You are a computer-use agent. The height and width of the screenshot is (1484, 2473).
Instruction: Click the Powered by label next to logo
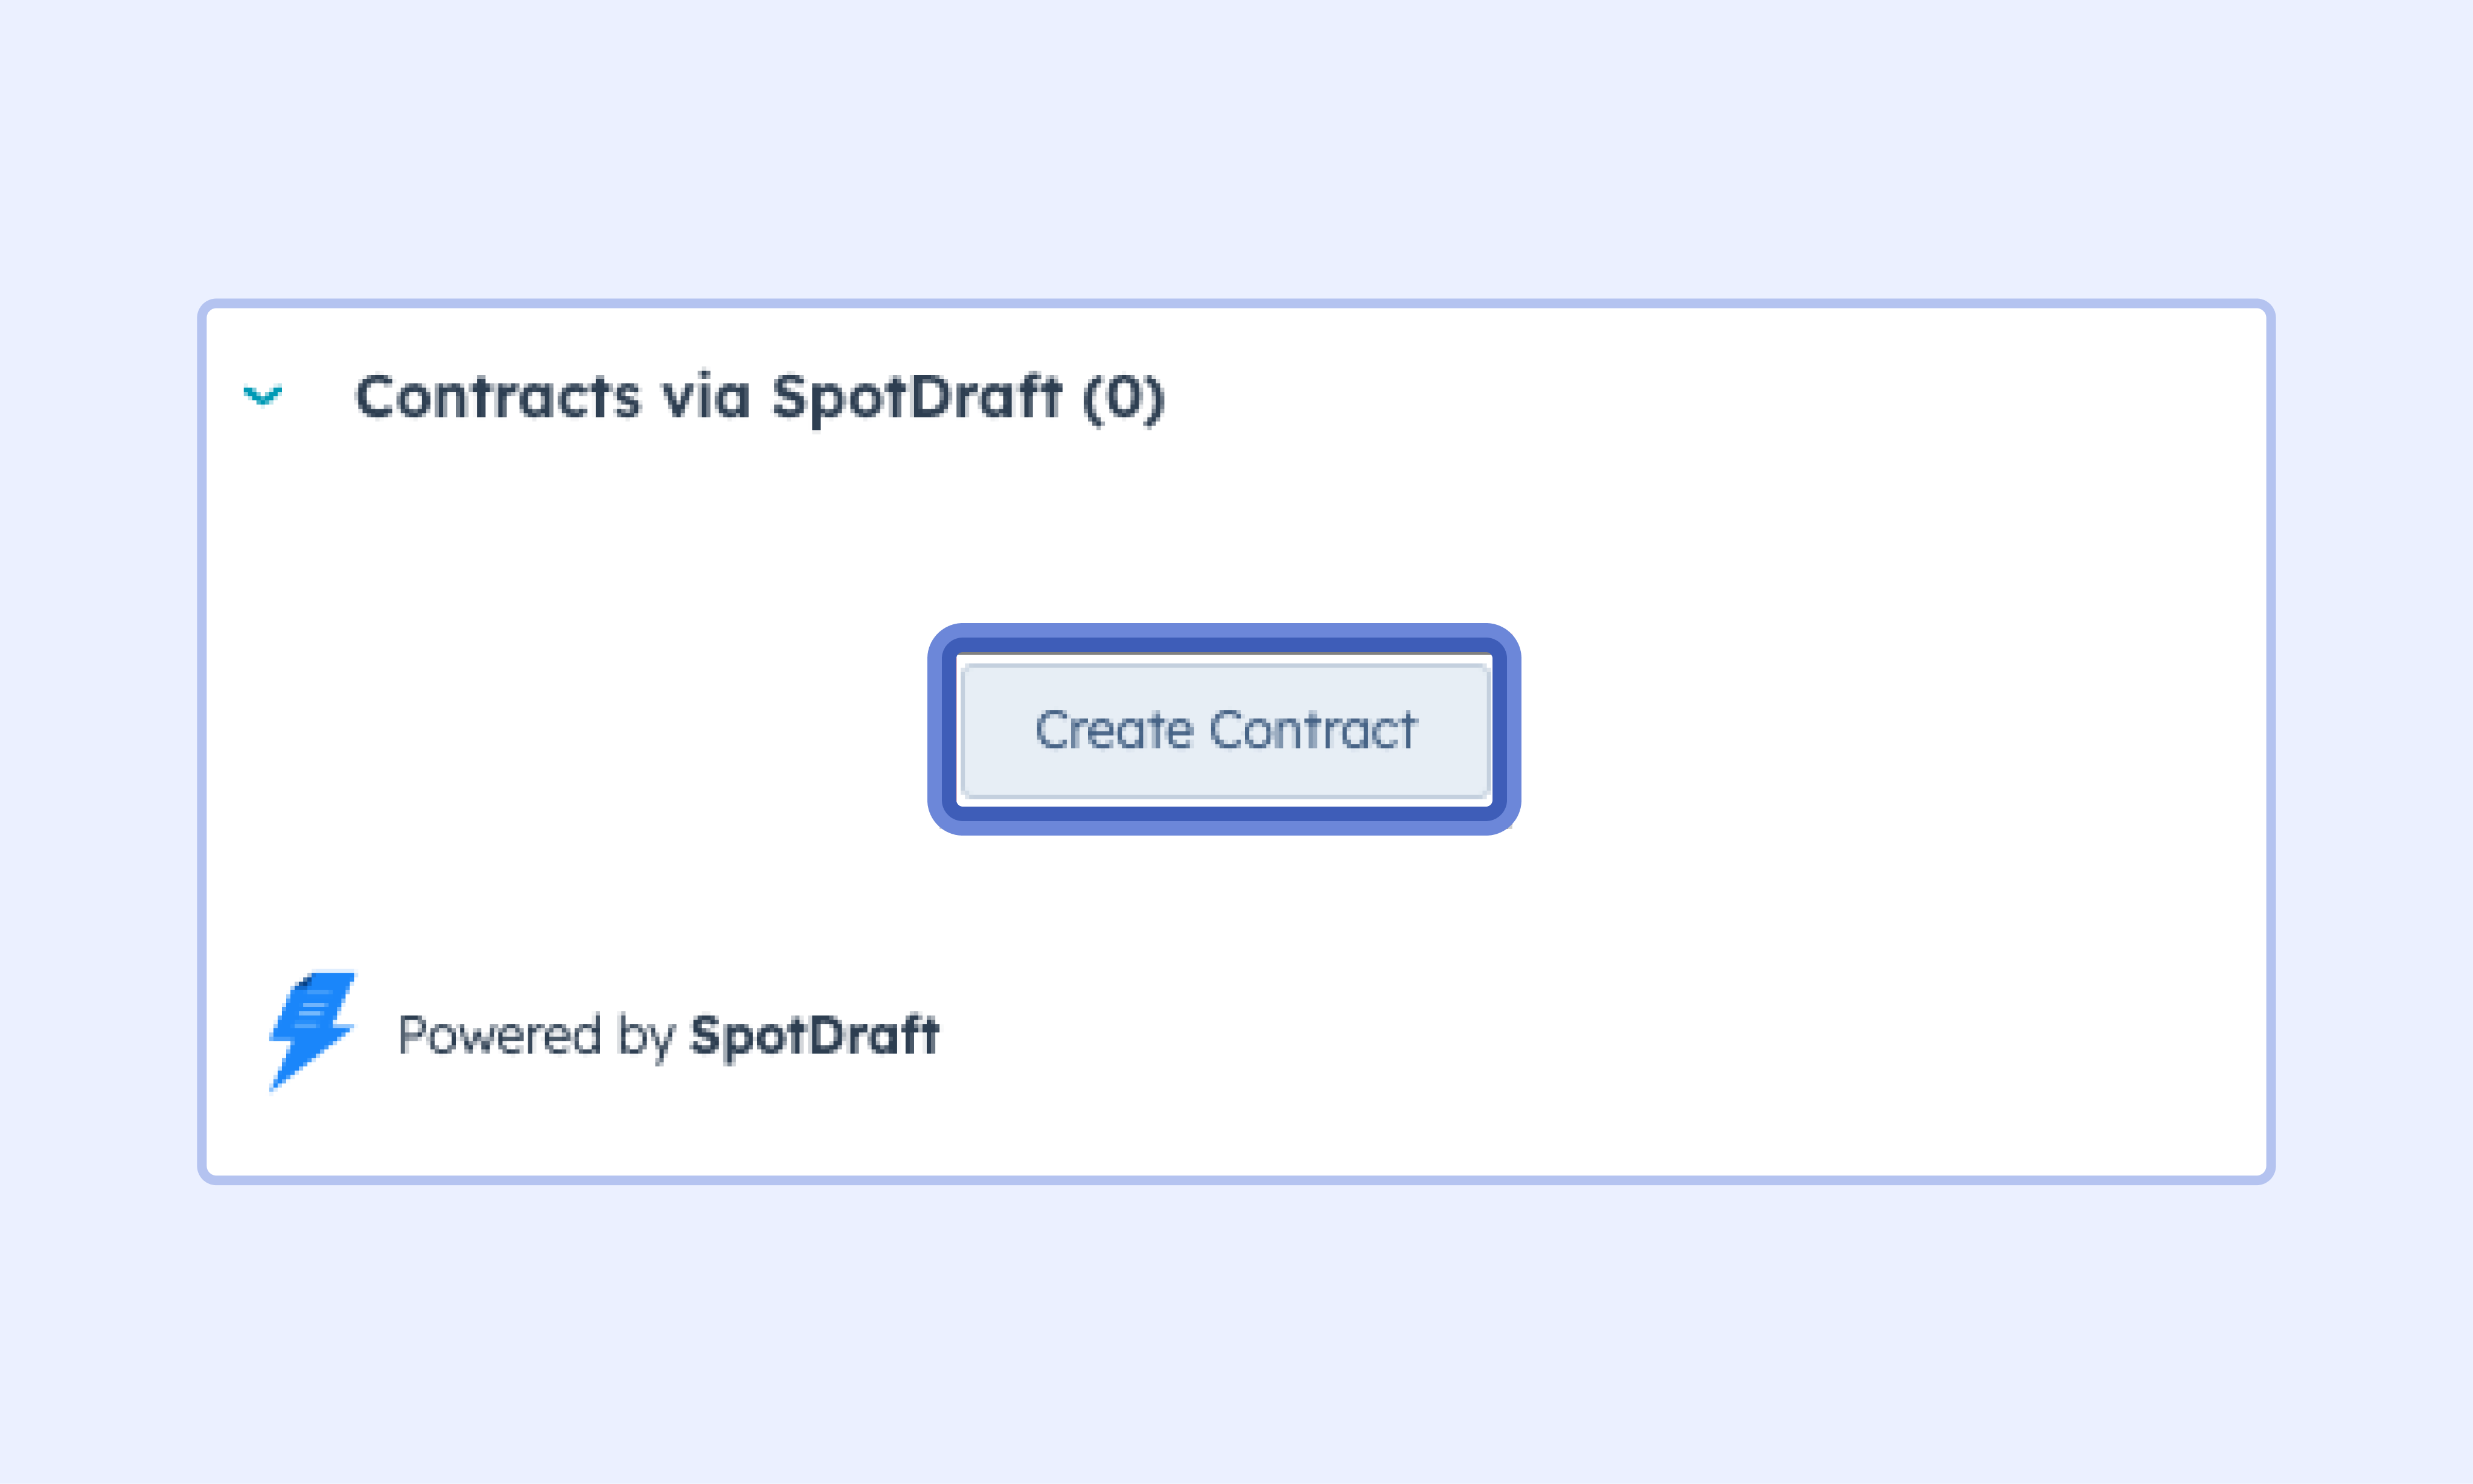(537, 1035)
